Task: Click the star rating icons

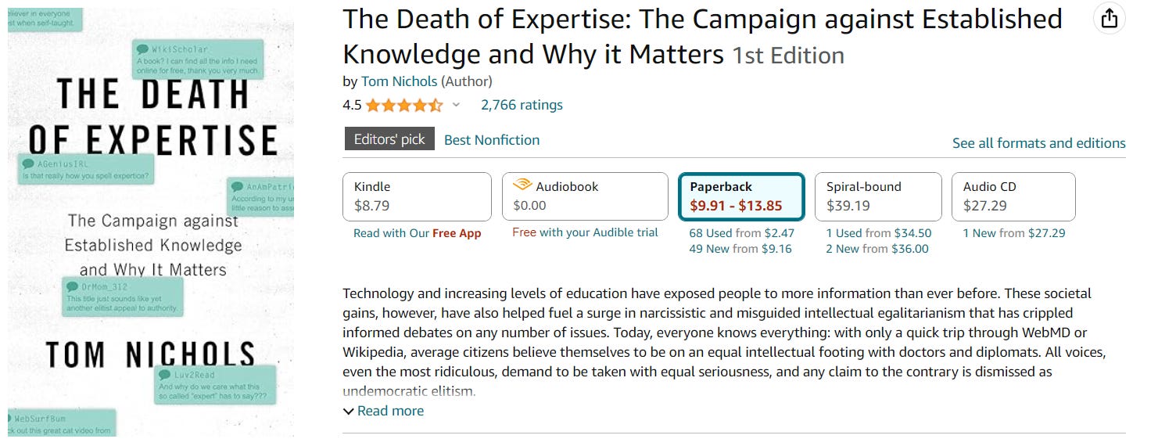Action: [x=403, y=105]
